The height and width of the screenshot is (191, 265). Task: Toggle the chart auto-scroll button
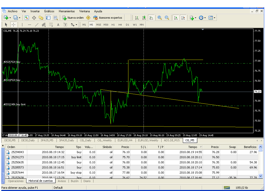(176, 18)
